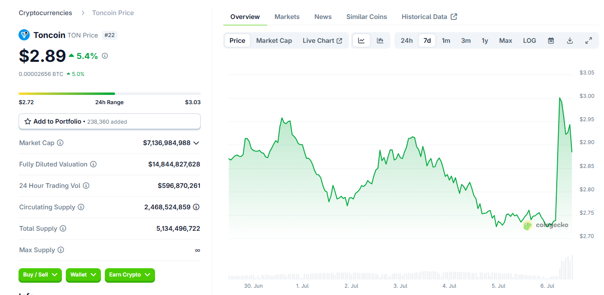The height and width of the screenshot is (295, 604).
Task: Click the download chart data icon
Action: point(569,40)
